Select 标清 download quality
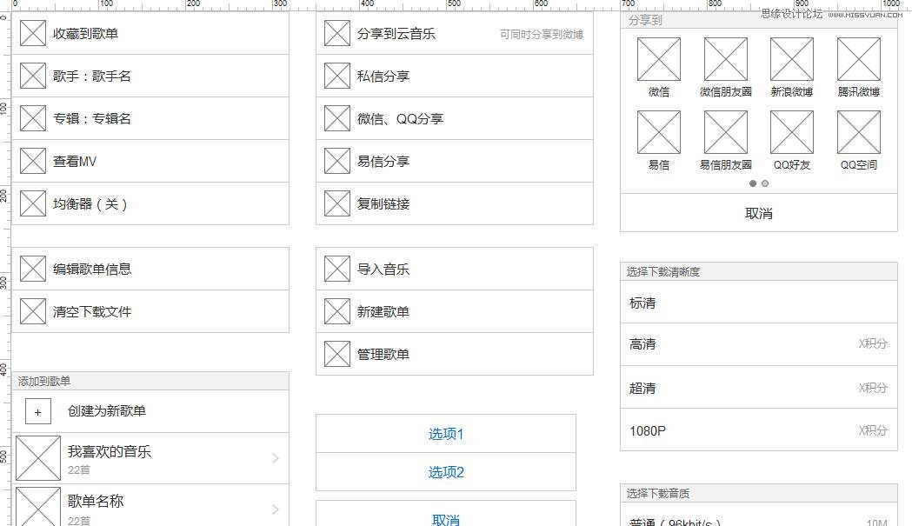 (x=758, y=302)
